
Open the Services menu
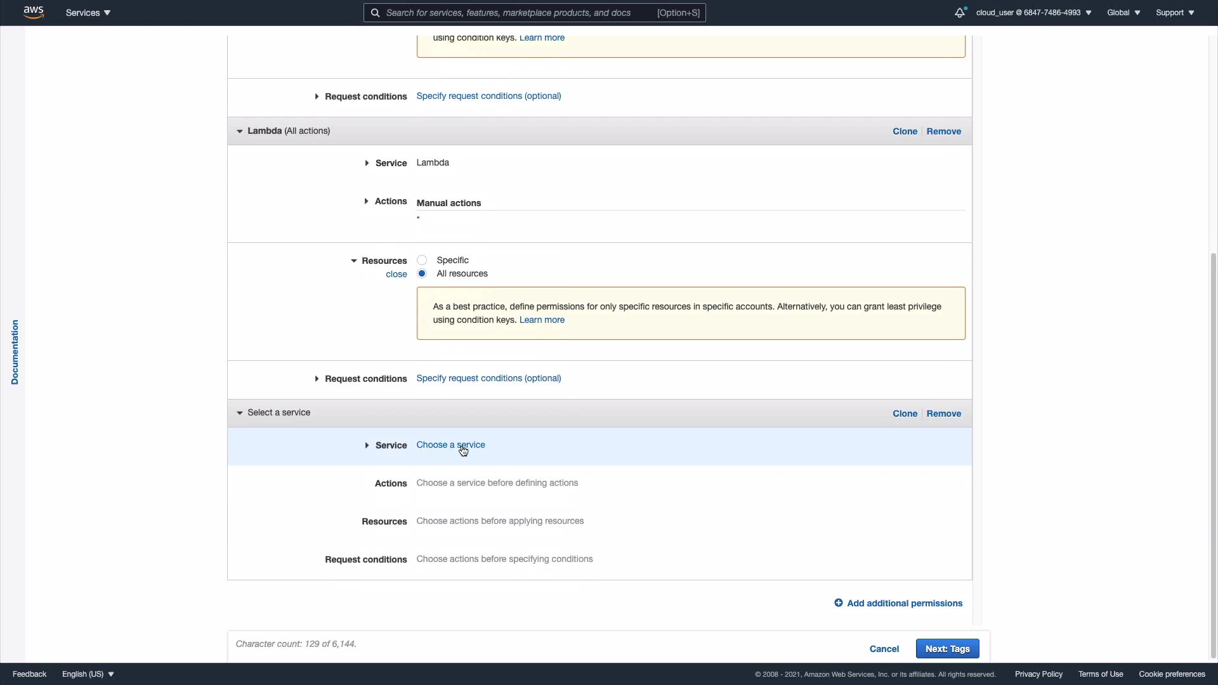click(x=88, y=13)
